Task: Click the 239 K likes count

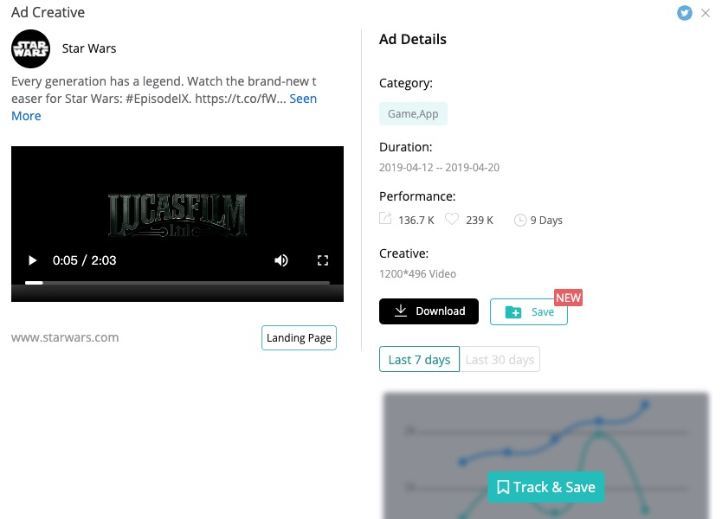Action: coord(480,221)
